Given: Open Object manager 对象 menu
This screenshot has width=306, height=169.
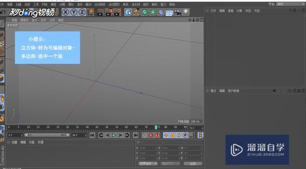Looking at the screenshot, I should [x=239, y=11].
